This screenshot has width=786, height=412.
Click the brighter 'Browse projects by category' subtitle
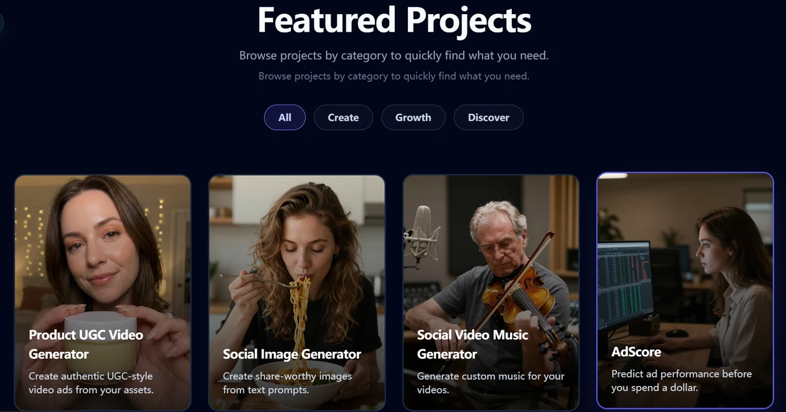[394, 56]
